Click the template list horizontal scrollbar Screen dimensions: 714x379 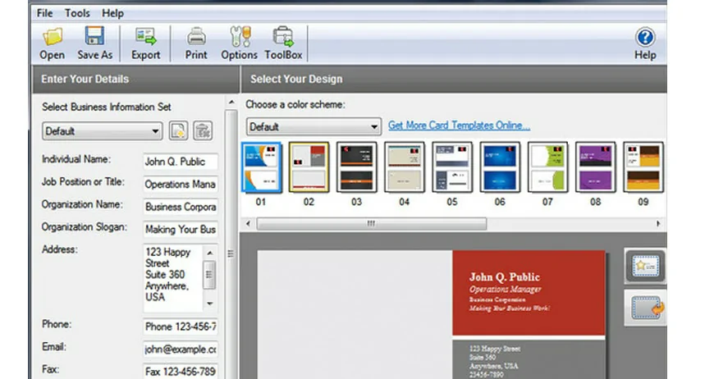[372, 223]
